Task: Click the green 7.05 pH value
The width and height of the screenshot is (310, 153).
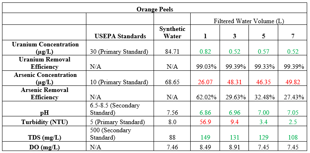Action: 293,113
